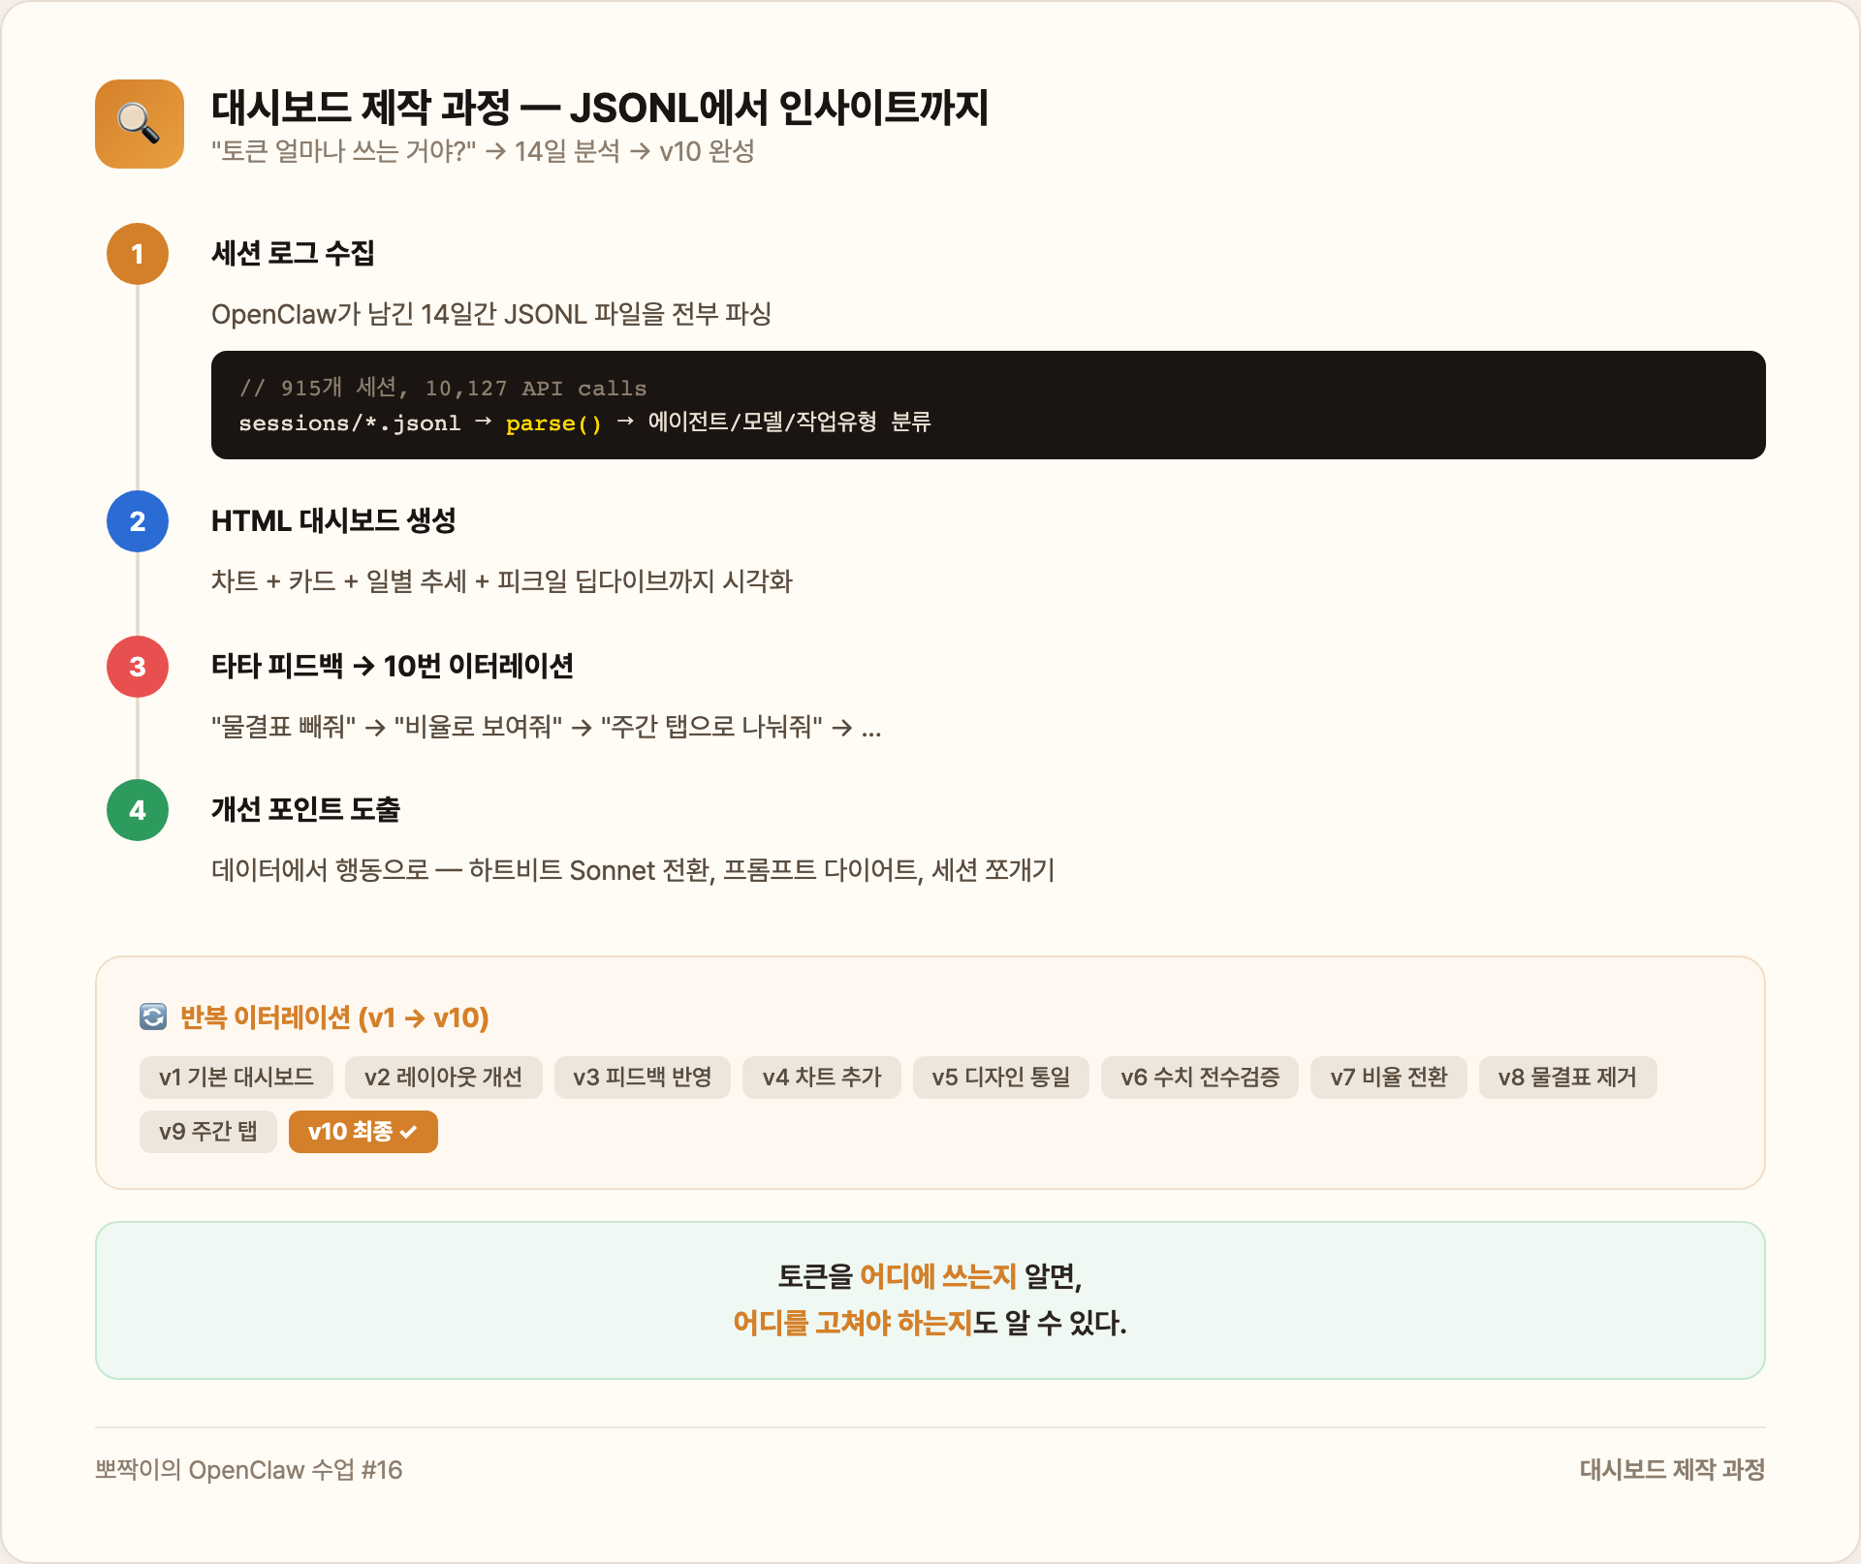Toggle the v10 최종 badge

[363, 1131]
